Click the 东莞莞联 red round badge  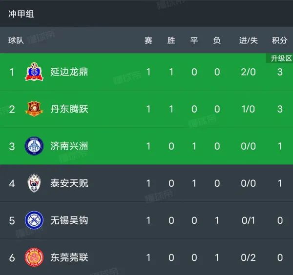point(34,257)
